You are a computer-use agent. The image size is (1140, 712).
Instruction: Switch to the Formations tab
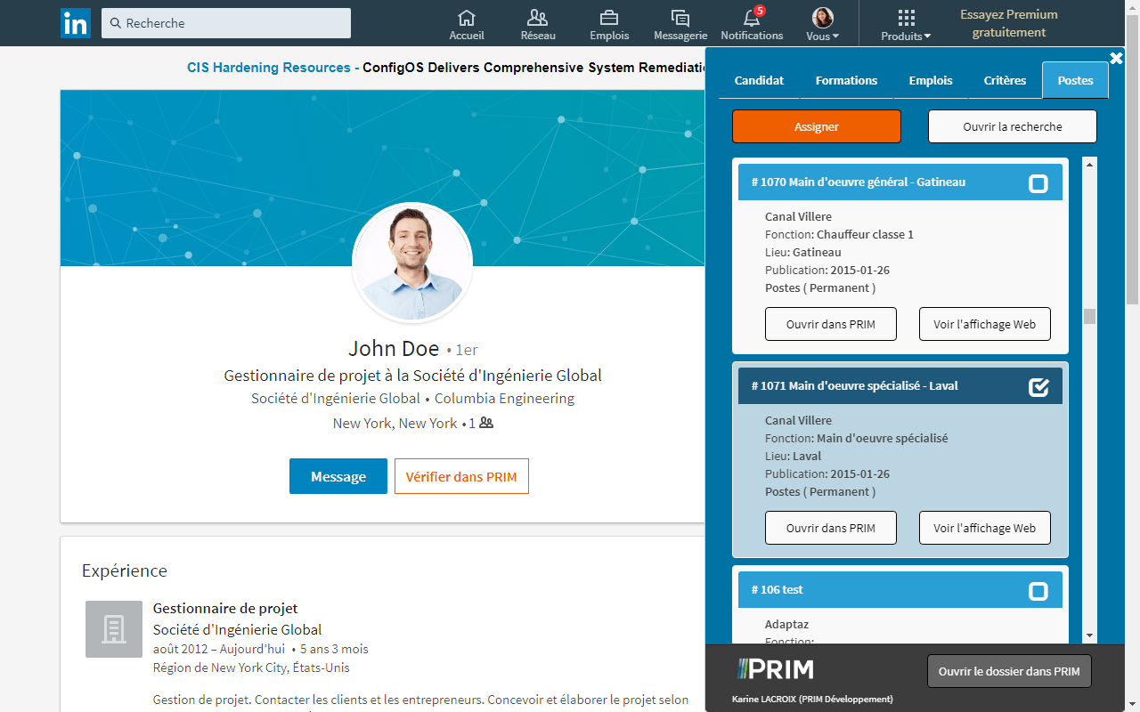click(x=846, y=80)
